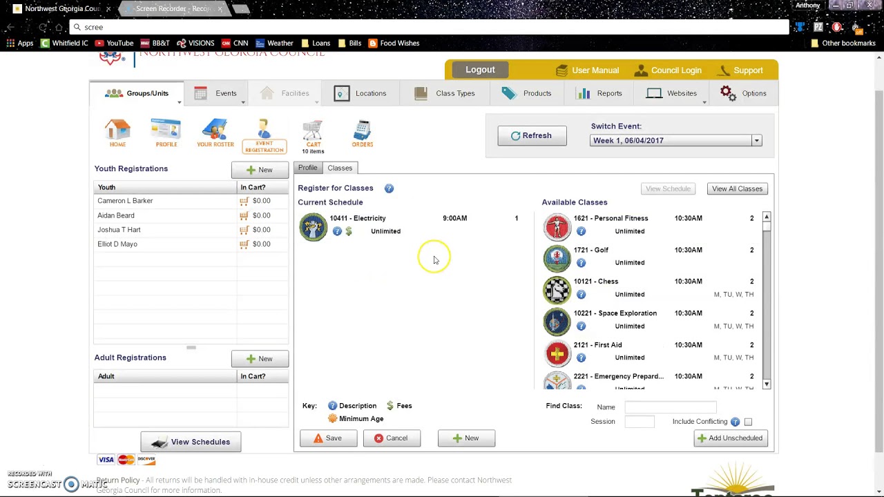The height and width of the screenshot is (497, 884).
Task: Click the browser address bar
Action: click(x=430, y=27)
